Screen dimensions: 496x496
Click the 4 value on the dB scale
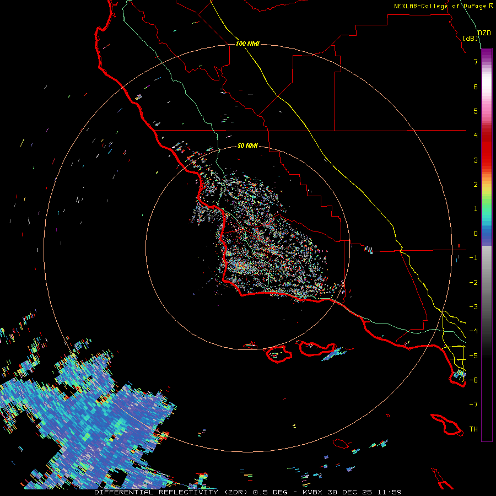pos(476,136)
